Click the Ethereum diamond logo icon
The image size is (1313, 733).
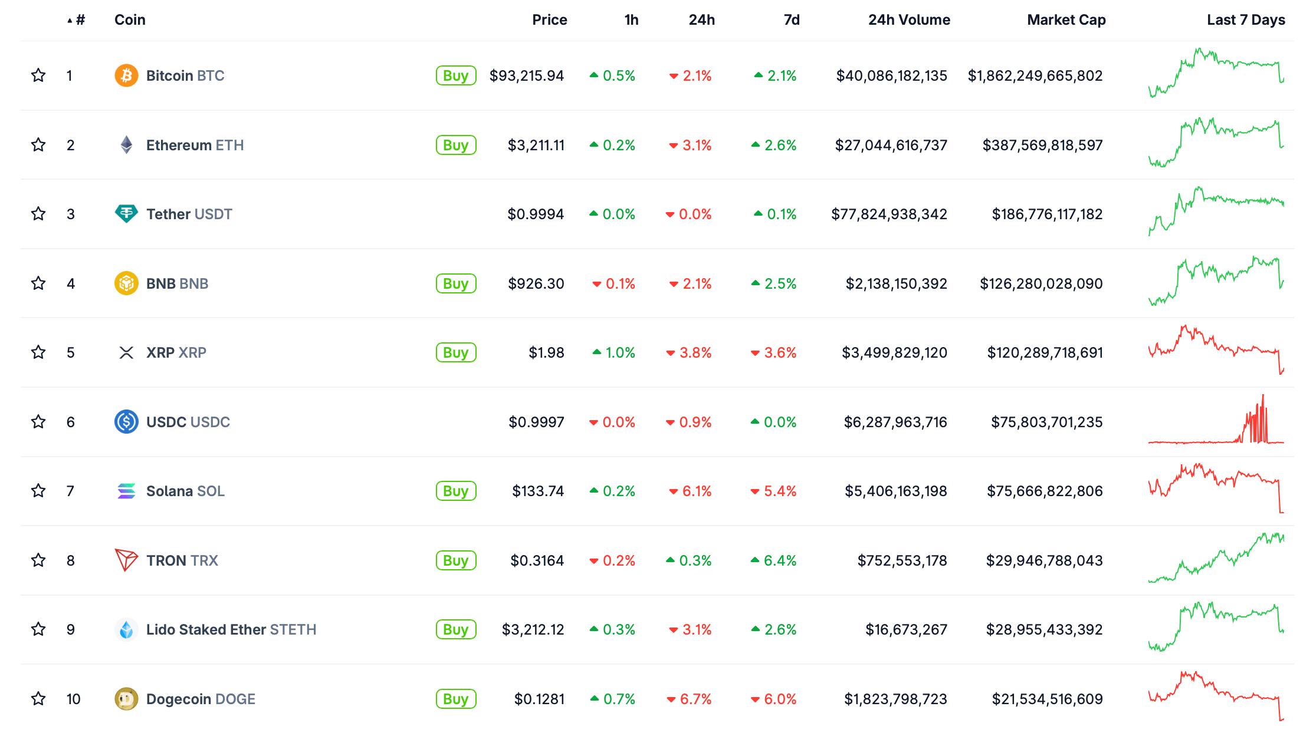126,145
